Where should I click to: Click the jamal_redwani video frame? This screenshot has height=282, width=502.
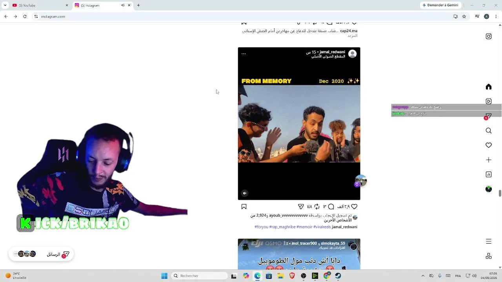point(299,124)
